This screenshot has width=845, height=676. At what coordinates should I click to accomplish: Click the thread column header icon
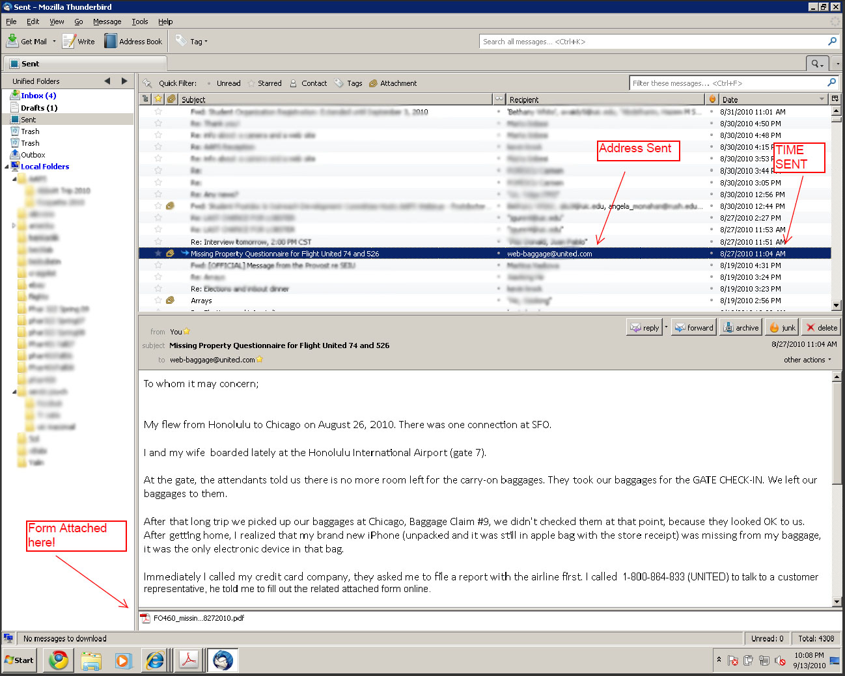[x=145, y=99]
